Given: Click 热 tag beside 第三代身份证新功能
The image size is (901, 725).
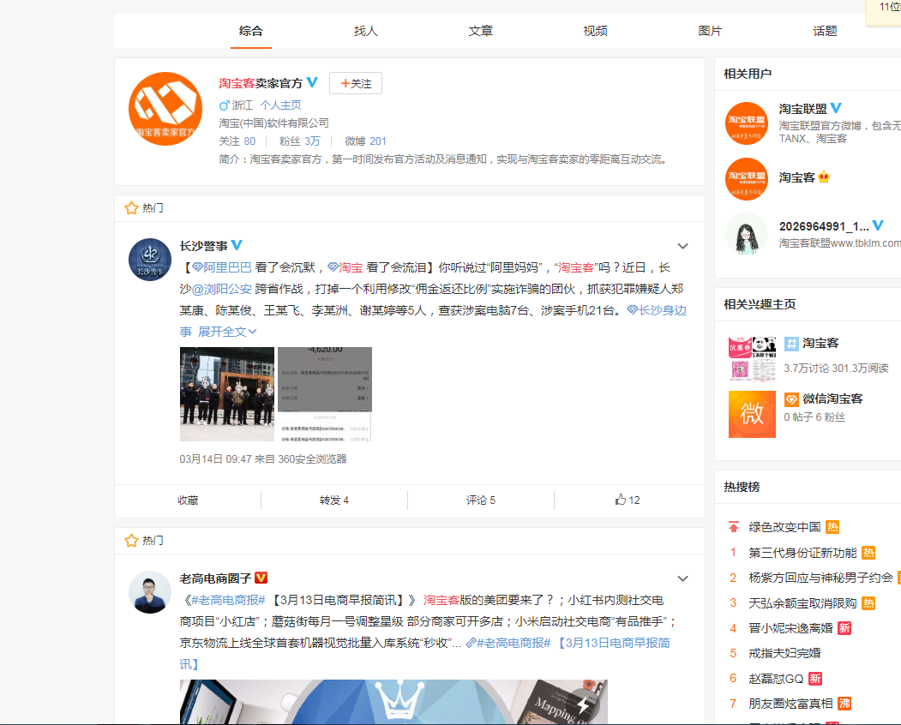Looking at the screenshot, I should click(868, 553).
